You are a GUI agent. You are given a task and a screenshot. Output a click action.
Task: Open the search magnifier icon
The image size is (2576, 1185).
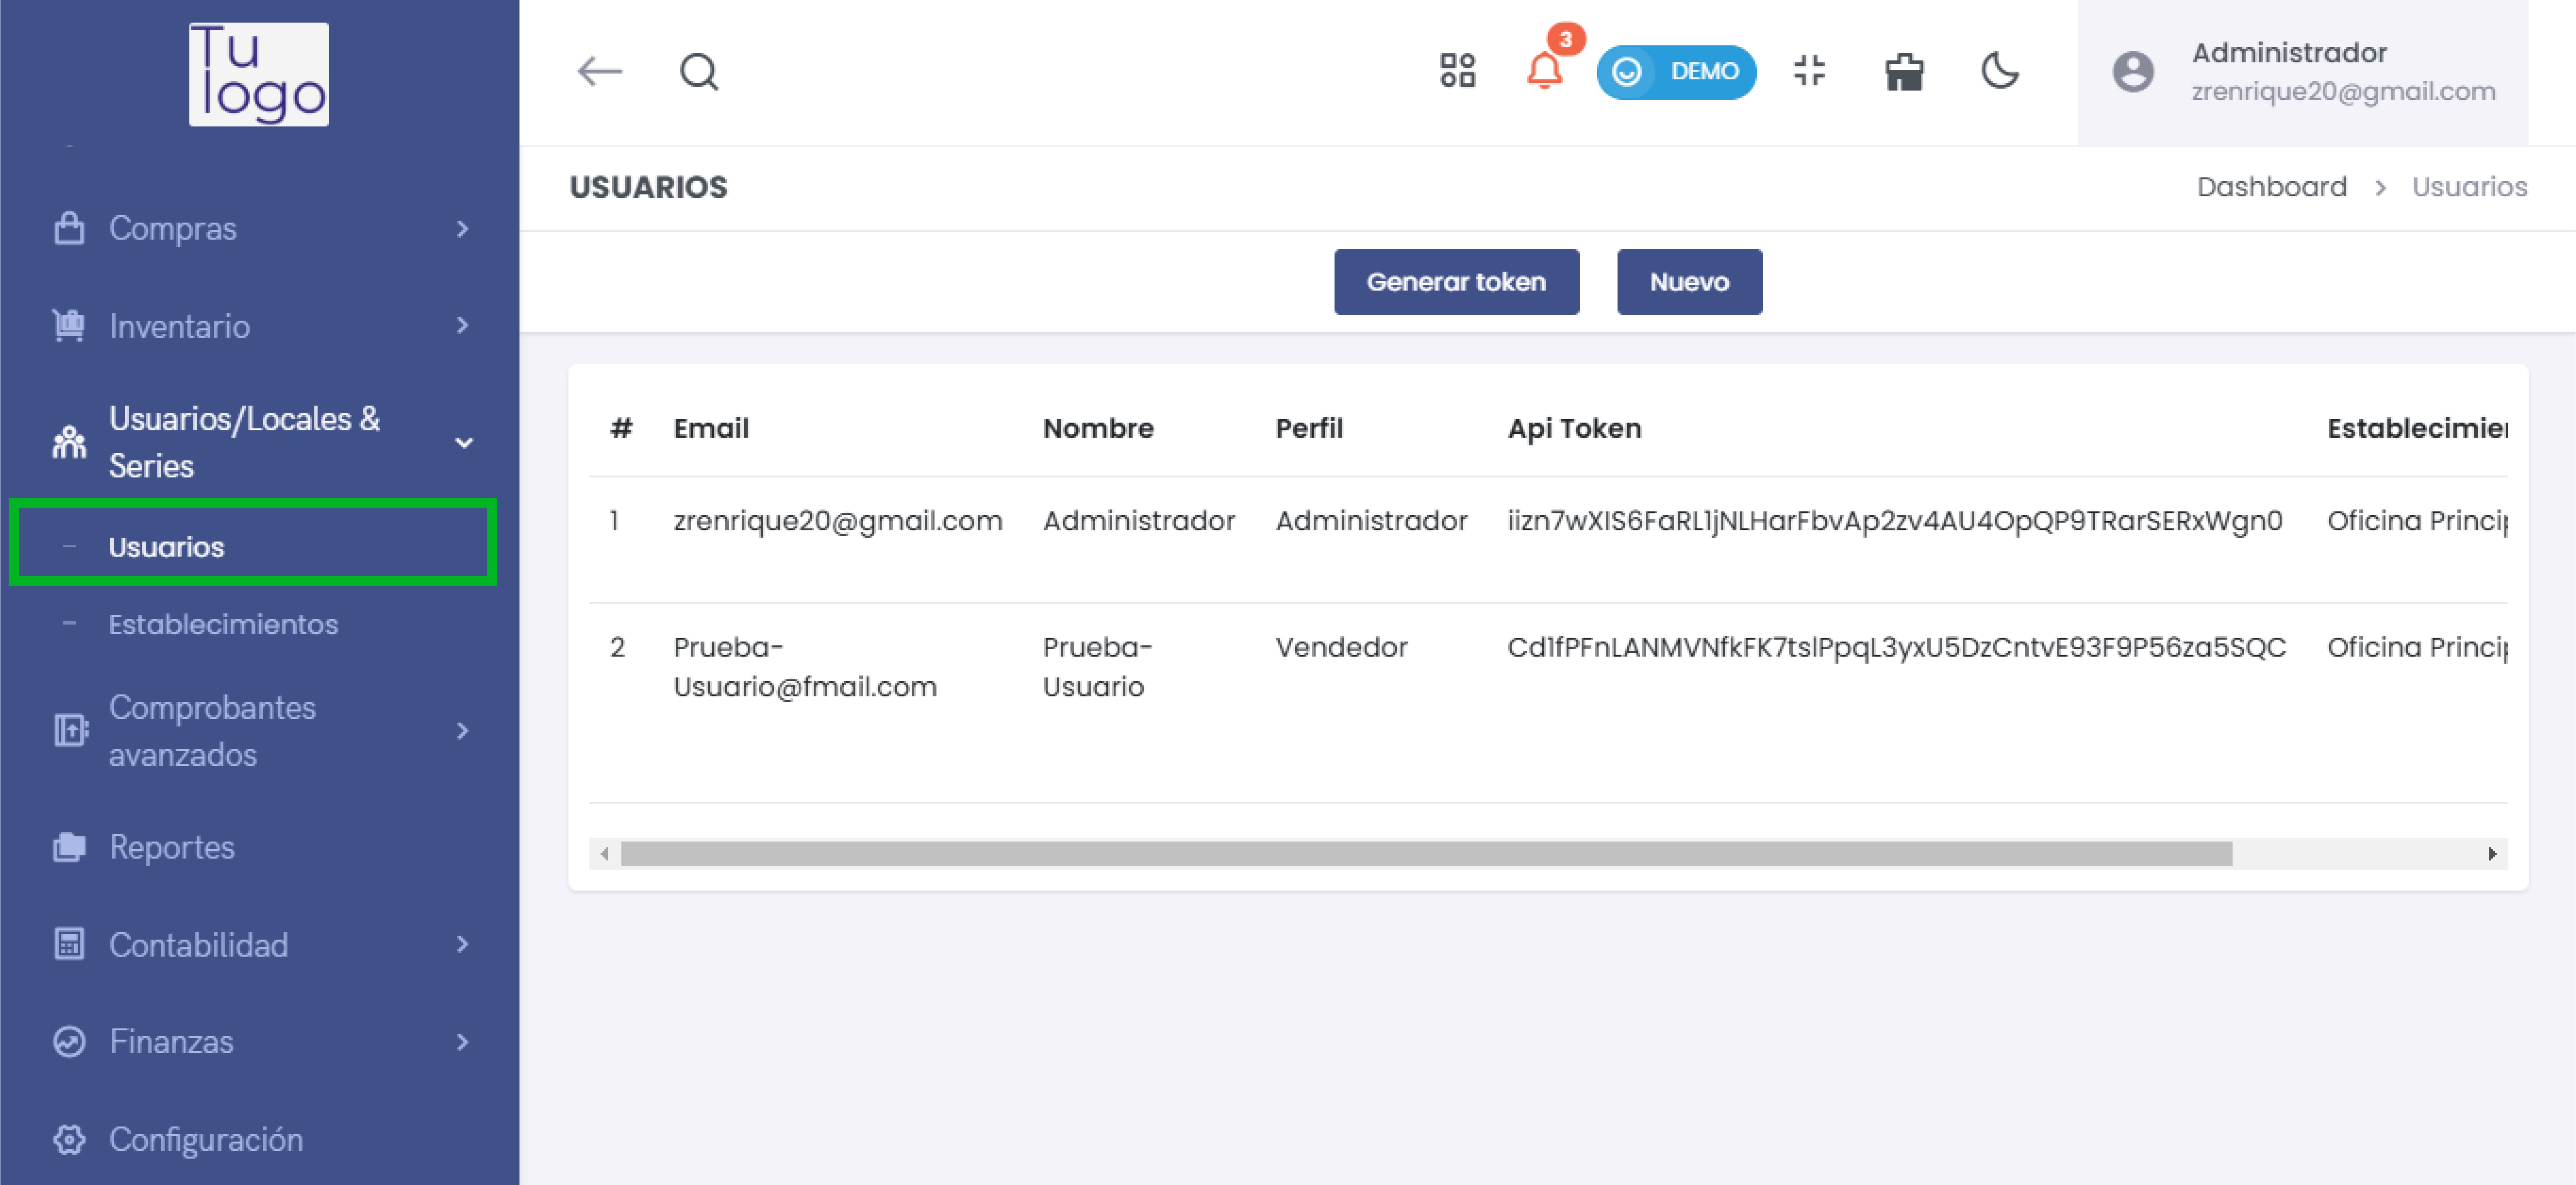coord(699,72)
